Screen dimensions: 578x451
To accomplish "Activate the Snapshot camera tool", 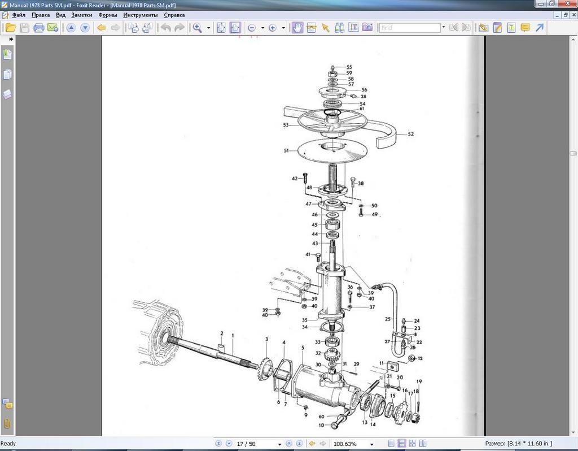I will point(367,27).
